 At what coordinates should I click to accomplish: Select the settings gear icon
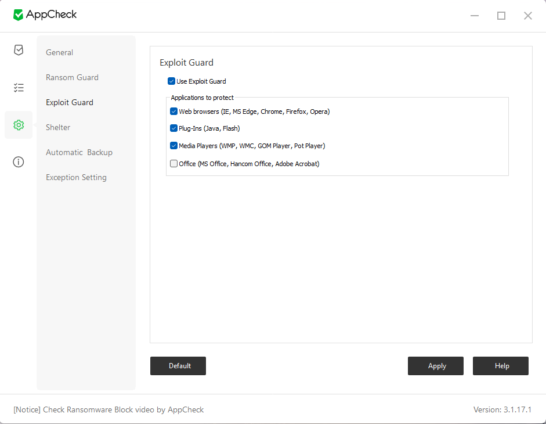(19, 125)
